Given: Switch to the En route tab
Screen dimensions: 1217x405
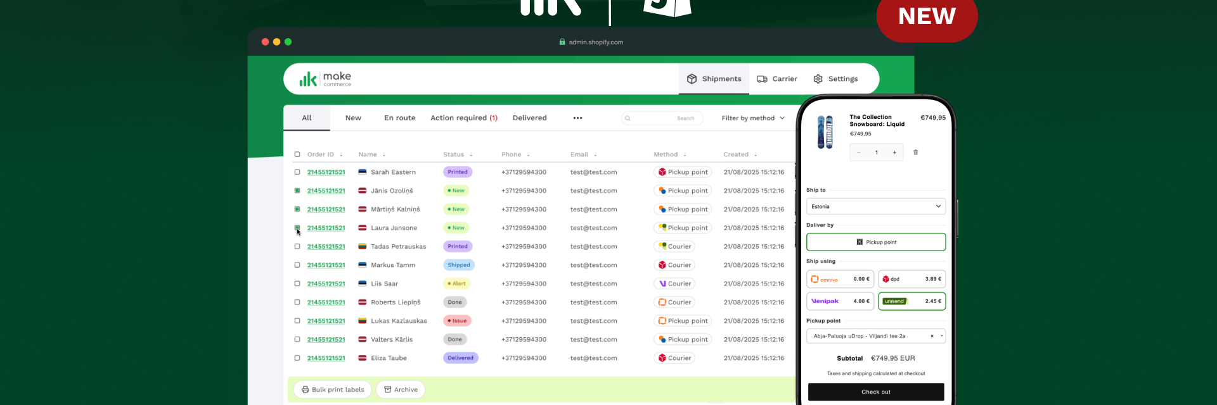Looking at the screenshot, I should click(x=400, y=118).
